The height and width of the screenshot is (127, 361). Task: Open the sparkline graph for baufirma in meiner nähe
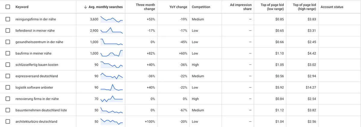(112, 53)
